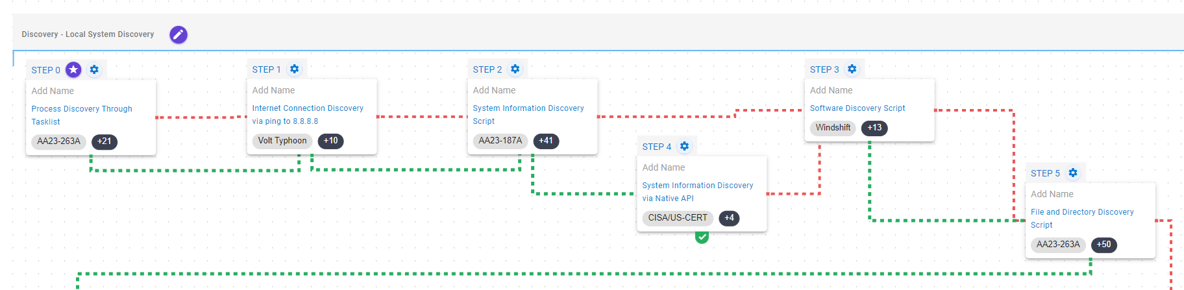This screenshot has width=1184, height=290.
Task: Click the Add Name field in Step 4
Action: (663, 167)
